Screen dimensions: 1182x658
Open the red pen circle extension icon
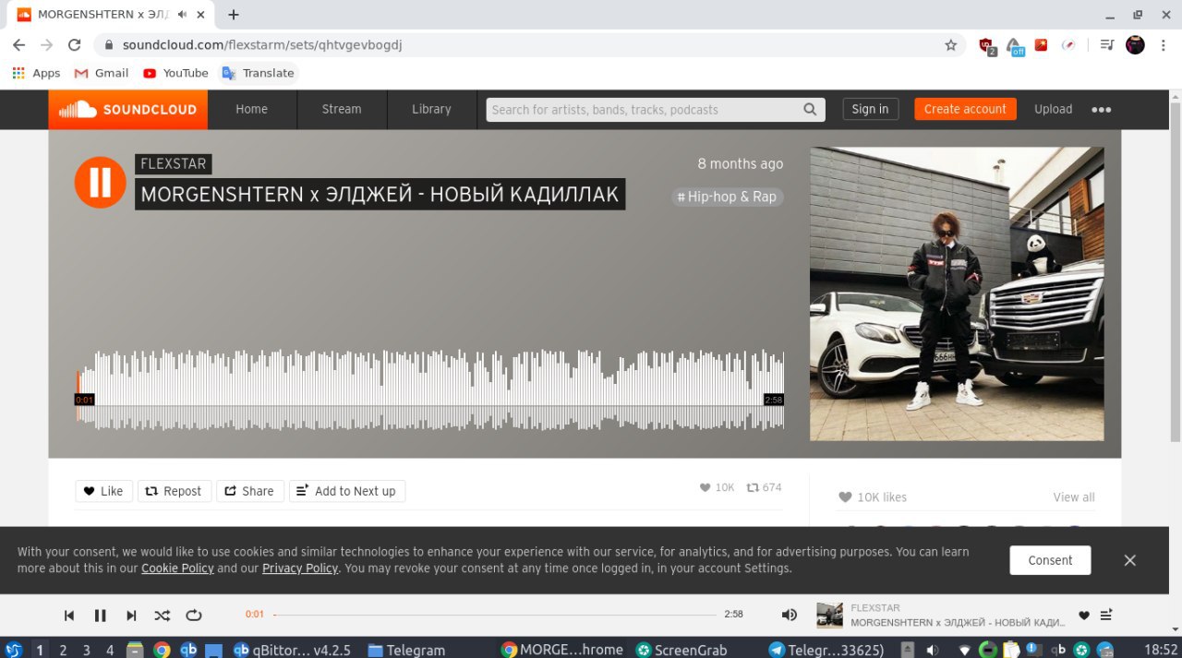pyautogui.click(x=1068, y=45)
